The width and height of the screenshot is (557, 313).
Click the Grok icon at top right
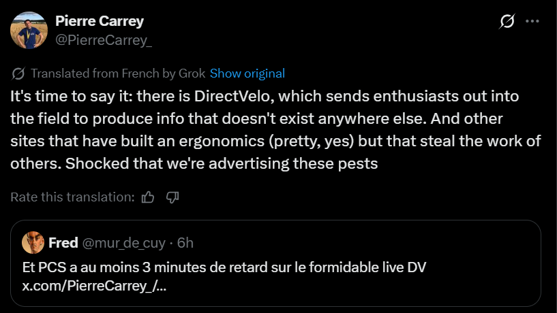[507, 22]
